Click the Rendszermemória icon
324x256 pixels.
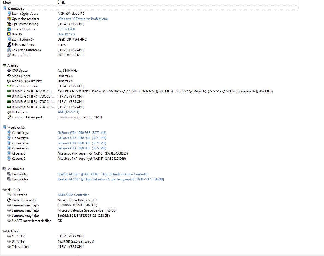9,86
